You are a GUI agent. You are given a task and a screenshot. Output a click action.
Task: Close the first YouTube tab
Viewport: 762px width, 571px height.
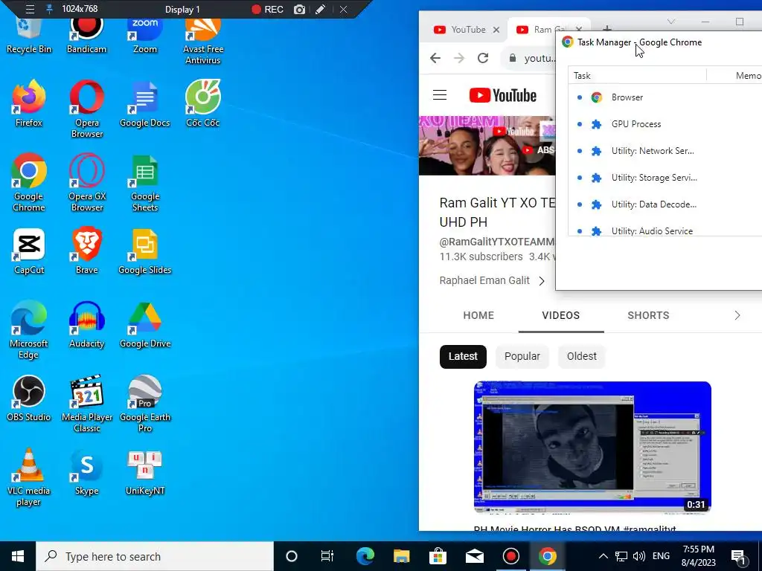click(496, 30)
